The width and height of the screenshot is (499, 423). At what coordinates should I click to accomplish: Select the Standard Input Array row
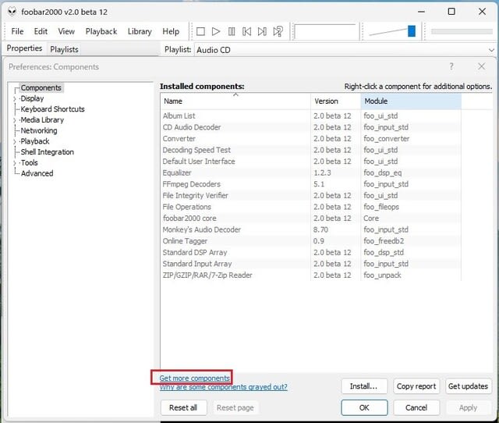pos(311,264)
